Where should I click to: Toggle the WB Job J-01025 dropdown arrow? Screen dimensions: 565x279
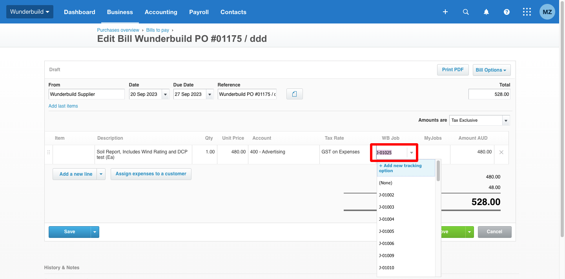click(x=412, y=153)
